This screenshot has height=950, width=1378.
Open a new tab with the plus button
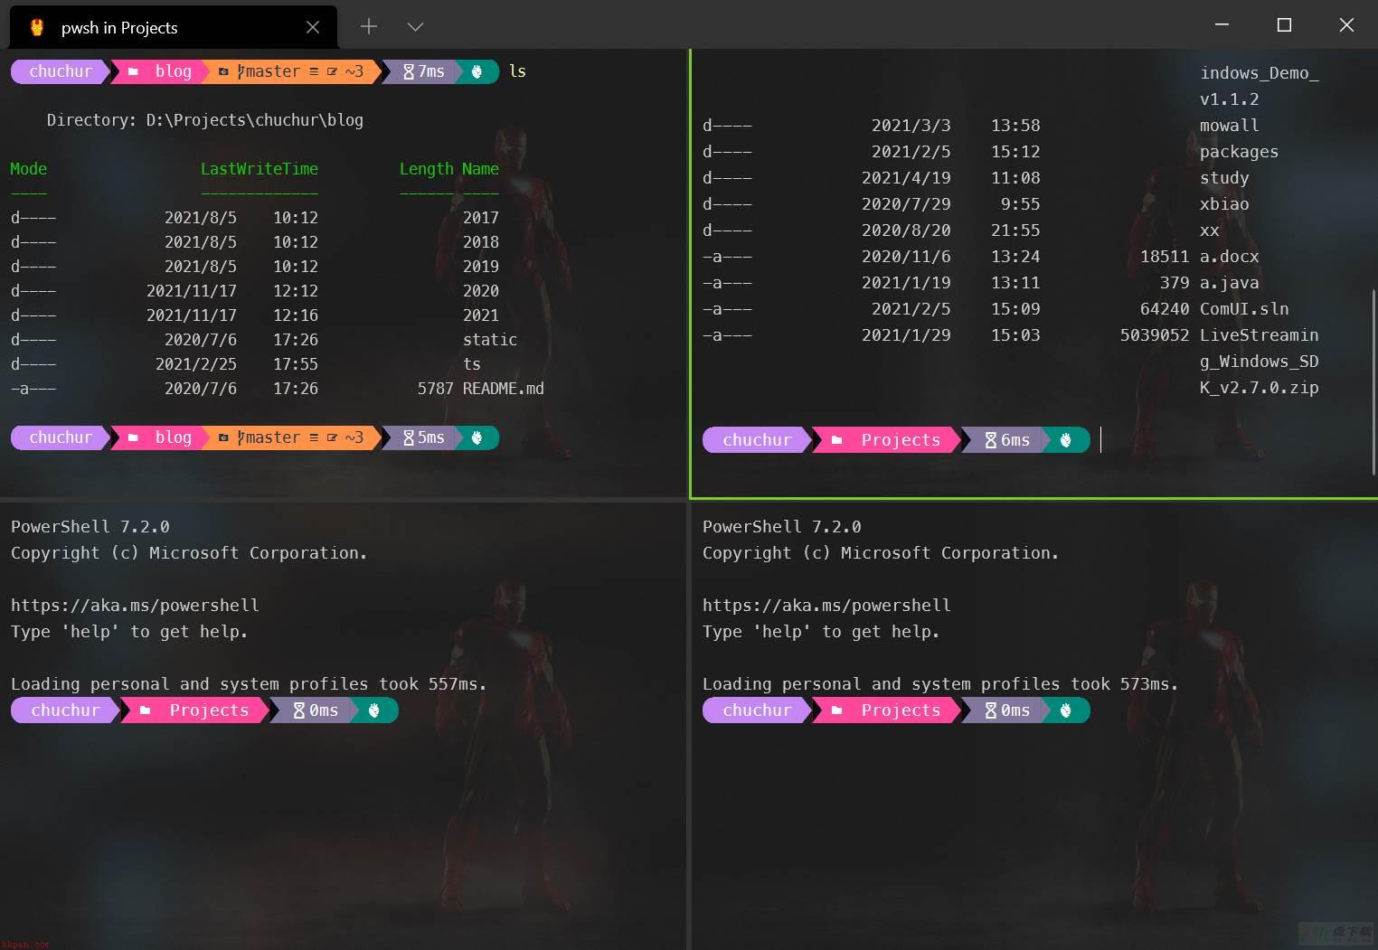(369, 27)
